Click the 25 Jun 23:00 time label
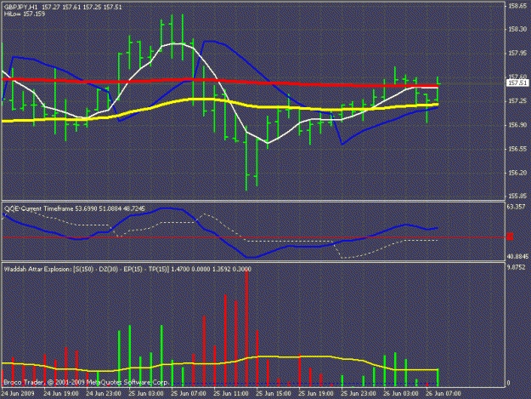 (359, 394)
